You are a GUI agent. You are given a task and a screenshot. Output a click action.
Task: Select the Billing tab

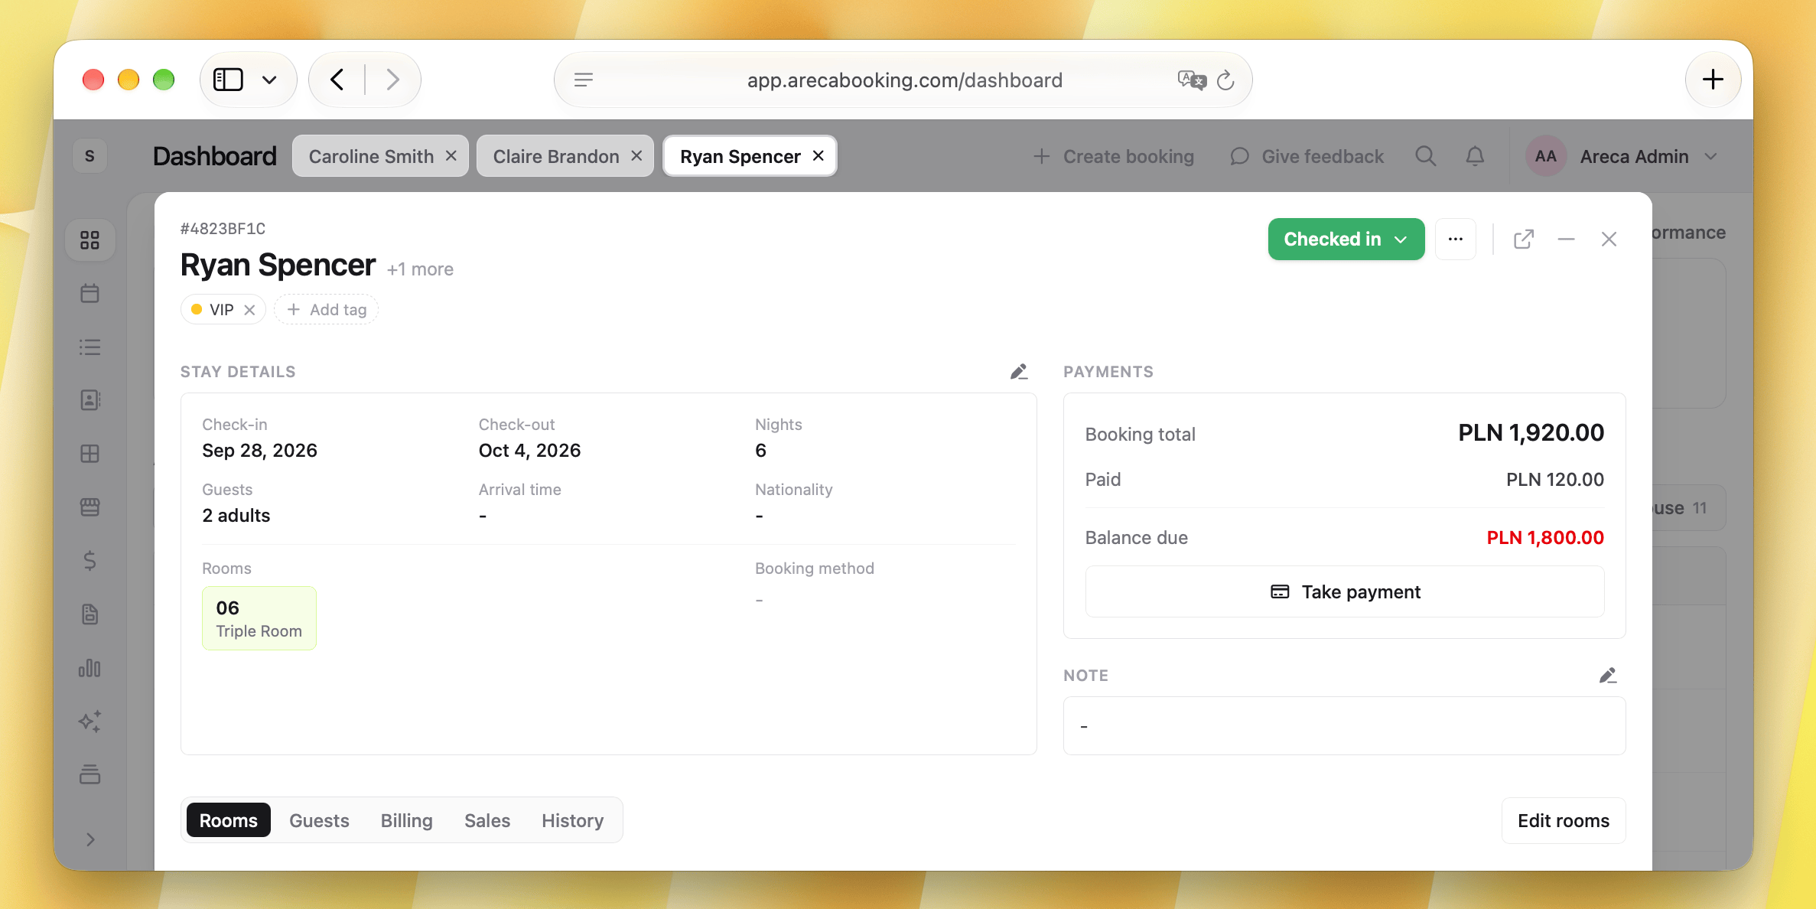pyautogui.click(x=407, y=820)
